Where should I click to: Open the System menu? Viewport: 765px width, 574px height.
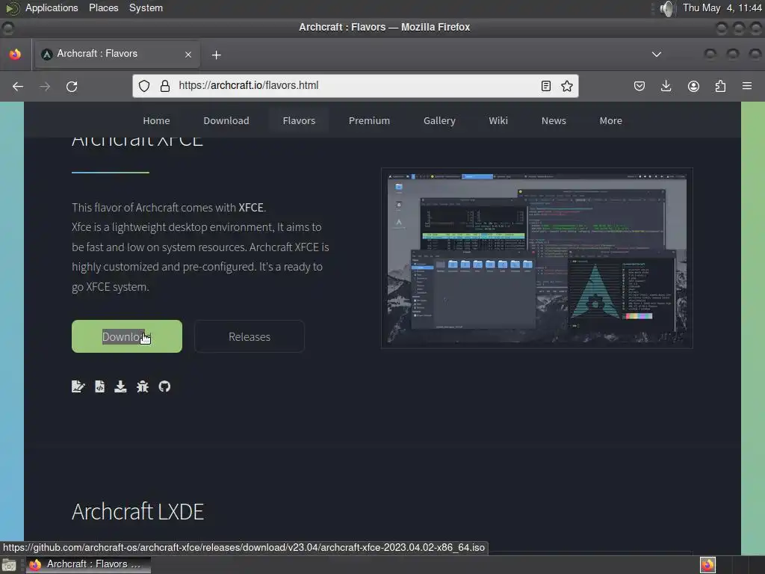(146, 7)
